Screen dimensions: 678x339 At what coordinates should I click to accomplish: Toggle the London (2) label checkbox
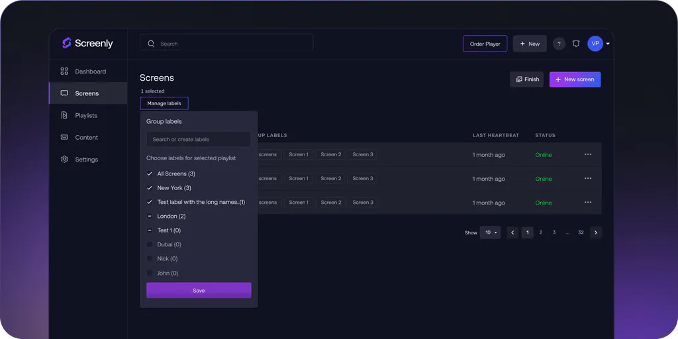point(150,217)
